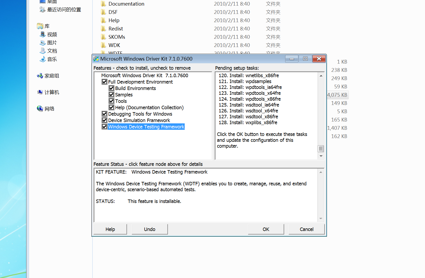Viewport: 425px width, 278px height.
Task: Click the 音乐 library icon
Action: pos(42,59)
